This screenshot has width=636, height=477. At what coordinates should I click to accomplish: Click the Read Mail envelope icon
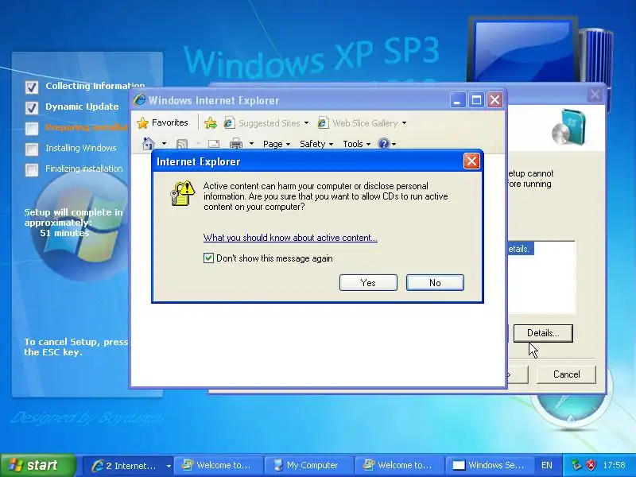tap(213, 144)
